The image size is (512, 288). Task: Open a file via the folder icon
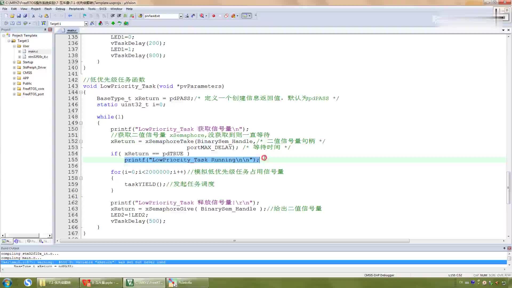click(12, 16)
